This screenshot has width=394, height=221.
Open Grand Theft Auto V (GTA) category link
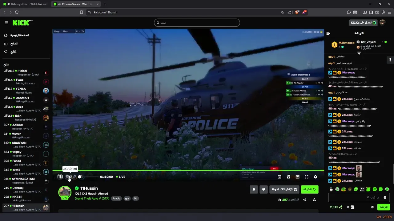coord(92,199)
